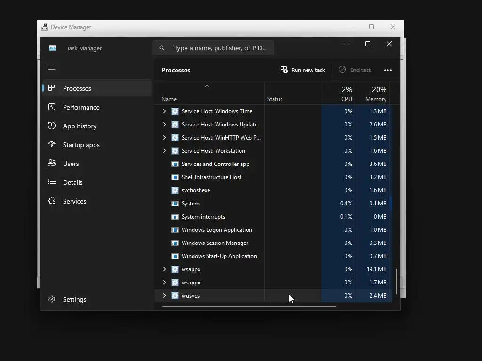The height and width of the screenshot is (361, 482).
Task: Expand Service Host: WinHTTP Web P... row
Action: [164, 138]
